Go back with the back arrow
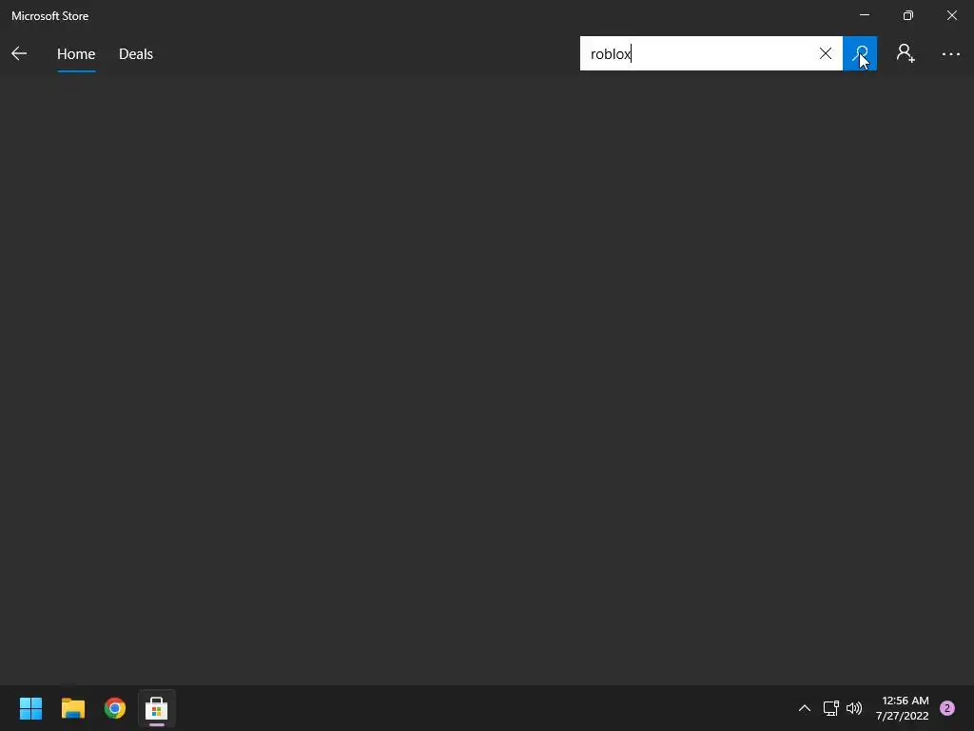The height and width of the screenshot is (731, 974). tap(19, 53)
